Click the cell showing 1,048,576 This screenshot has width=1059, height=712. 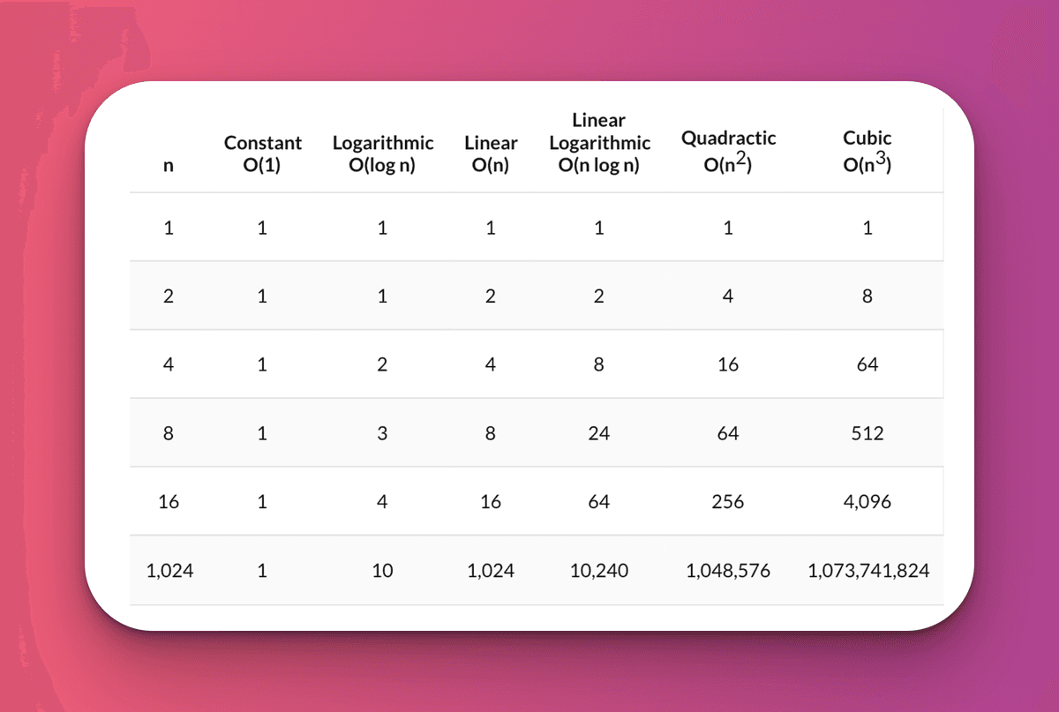point(728,571)
